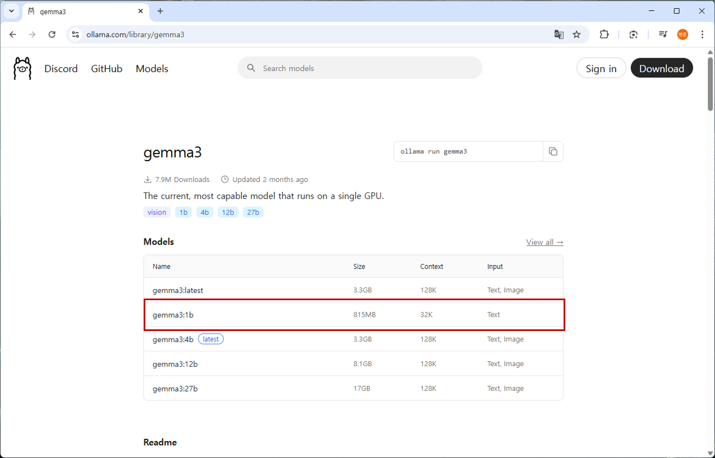Click the address bar URL
Viewport: 715px width, 458px height.
[135, 35]
